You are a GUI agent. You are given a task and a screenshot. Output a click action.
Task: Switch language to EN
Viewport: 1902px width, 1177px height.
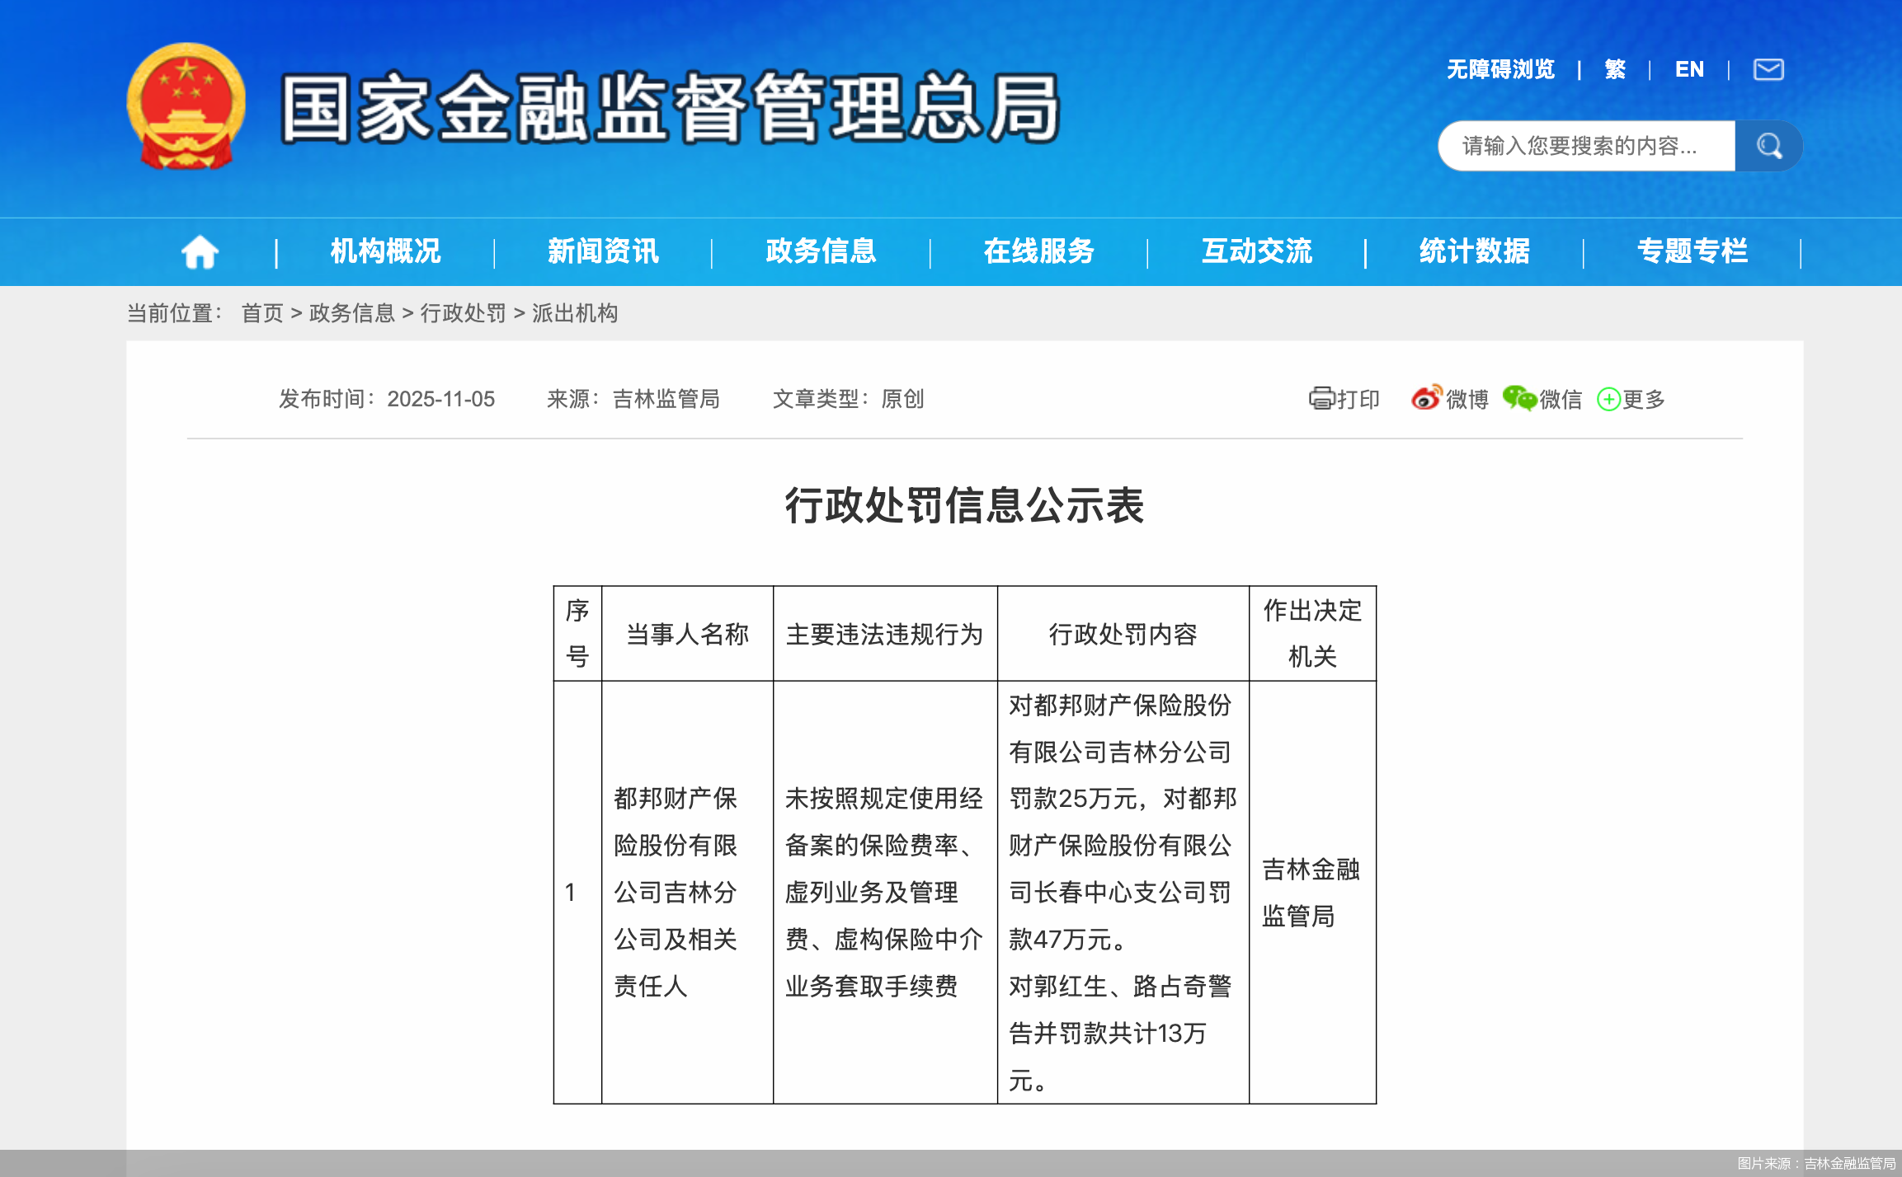(1689, 69)
